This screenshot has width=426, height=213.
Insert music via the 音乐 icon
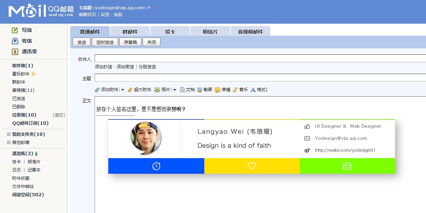coord(235,90)
